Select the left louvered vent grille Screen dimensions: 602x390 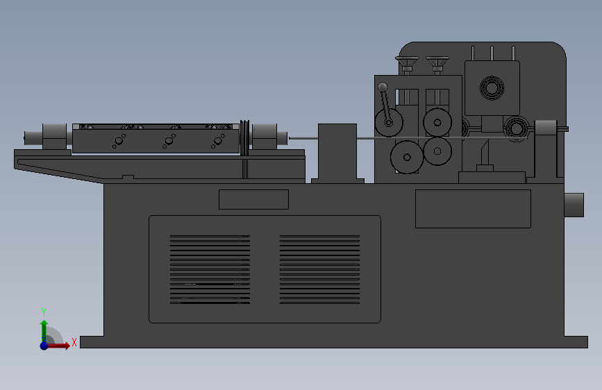(x=210, y=269)
